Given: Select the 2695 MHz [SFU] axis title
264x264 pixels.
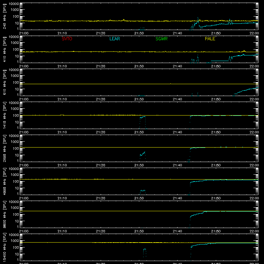Looking at the screenshot, I should tap(5, 148).
